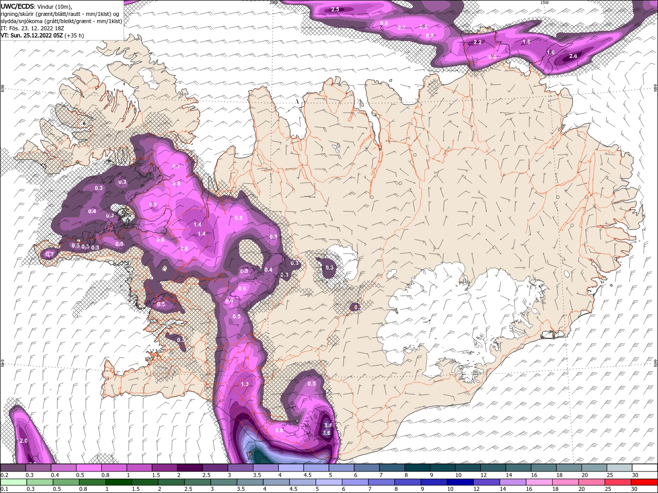Click the '20W' longitude label

tap(273, 3)
